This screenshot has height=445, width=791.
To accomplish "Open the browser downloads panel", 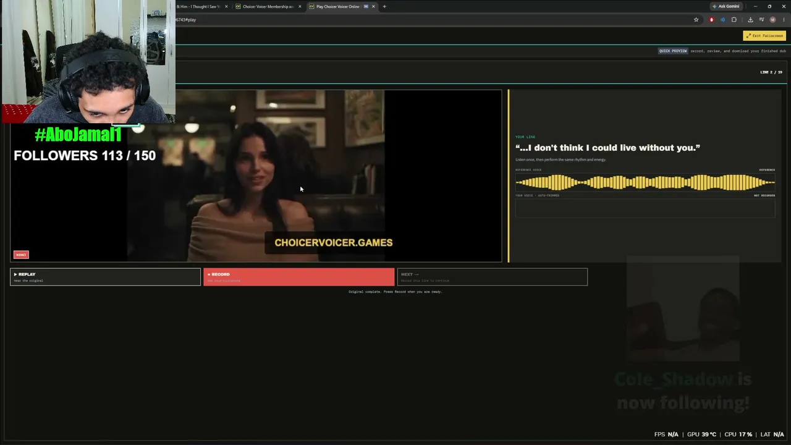I will pos(750,20).
